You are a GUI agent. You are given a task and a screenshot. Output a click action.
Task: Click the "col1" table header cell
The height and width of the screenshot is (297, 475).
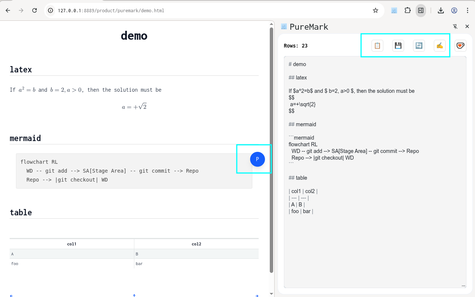pos(72,244)
